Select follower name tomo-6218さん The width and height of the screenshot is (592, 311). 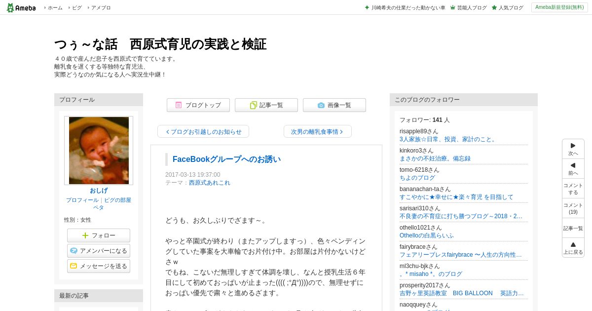pos(419,170)
